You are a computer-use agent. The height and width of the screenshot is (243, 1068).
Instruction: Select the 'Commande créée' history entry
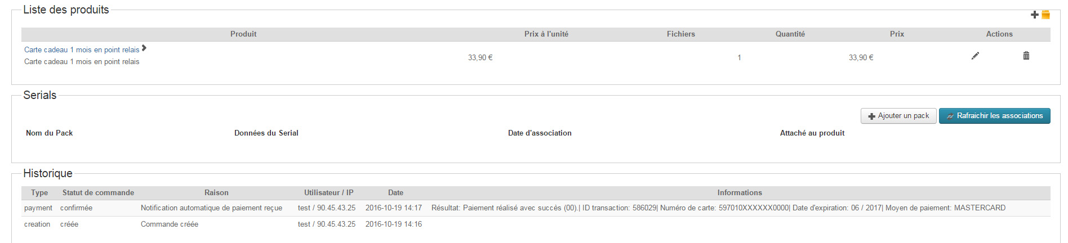point(170,224)
